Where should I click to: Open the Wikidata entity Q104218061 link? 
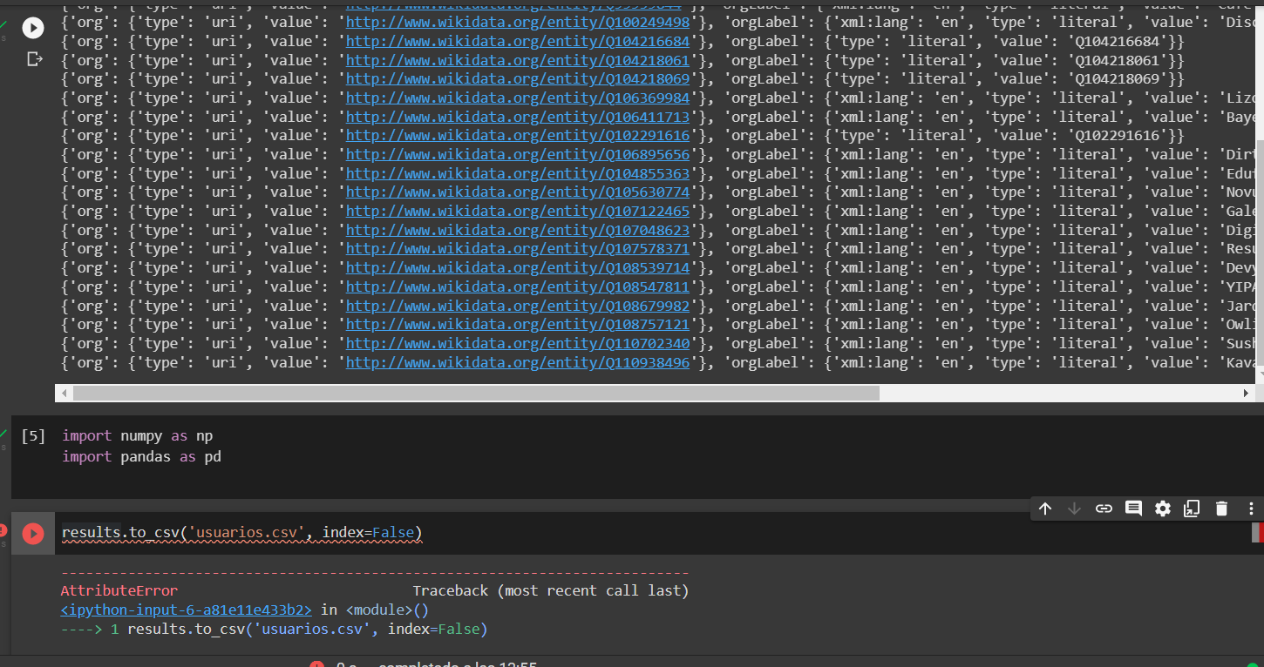click(x=518, y=60)
